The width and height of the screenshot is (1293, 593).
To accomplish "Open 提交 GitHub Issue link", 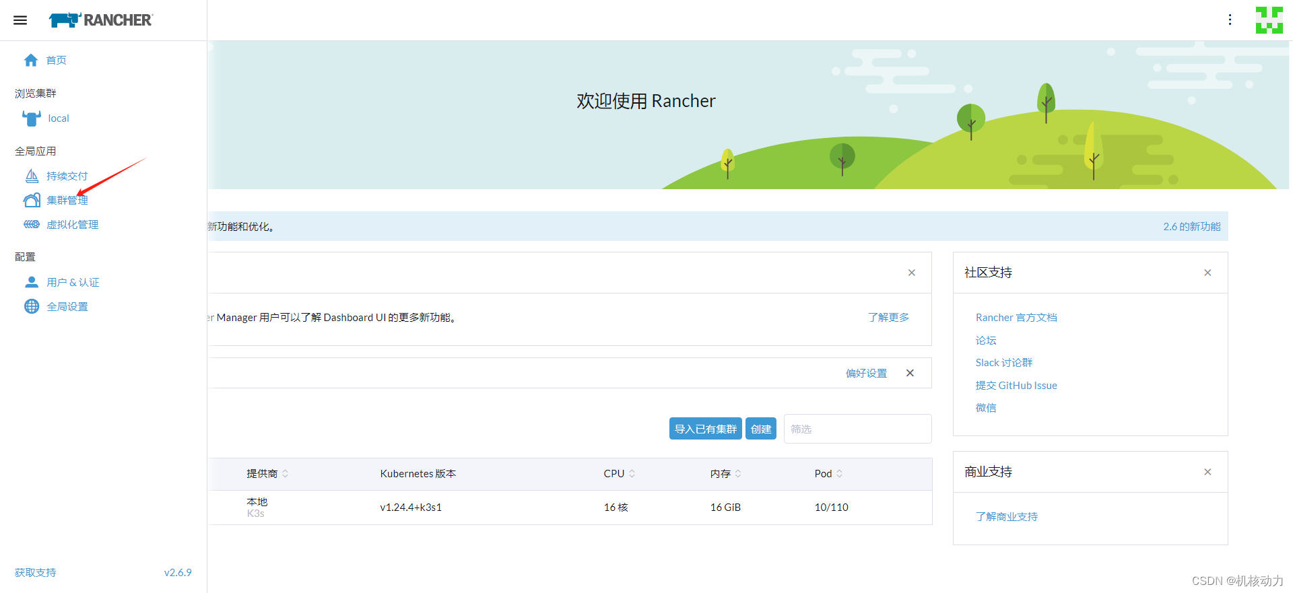I will [x=1016, y=386].
